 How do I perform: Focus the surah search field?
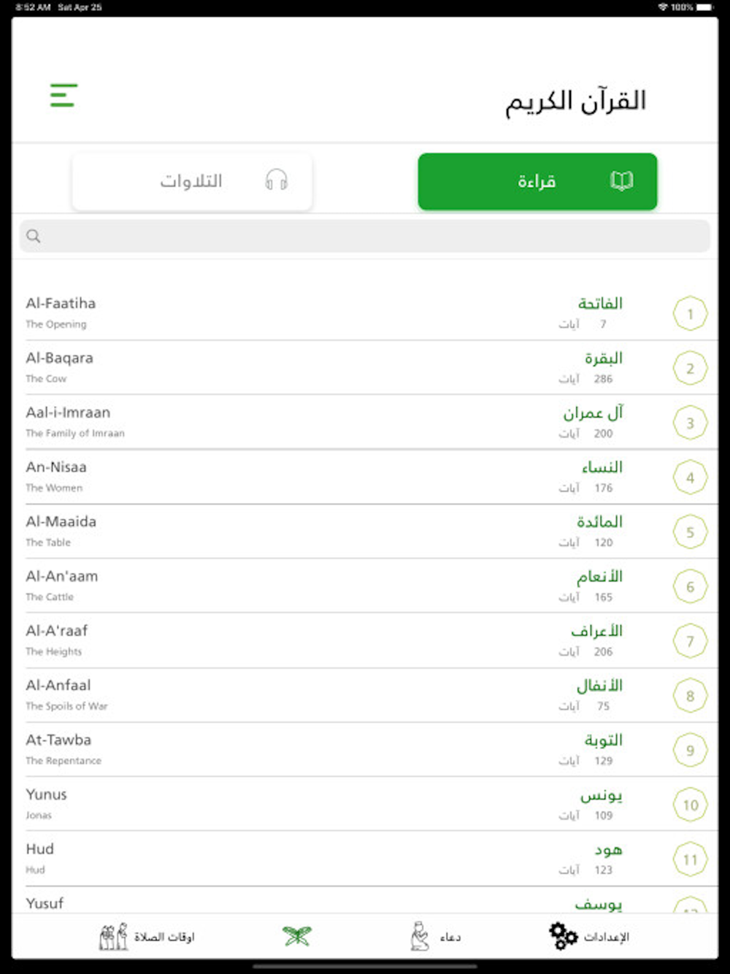click(365, 236)
